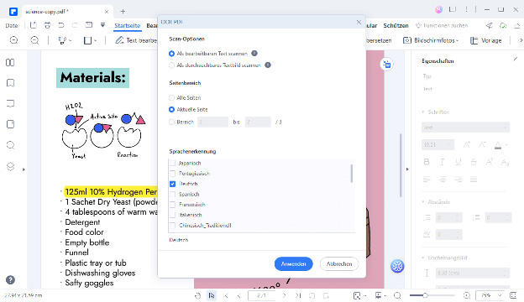Uncheck the Deutsch language checkbox
The height and width of the screenshot is (302, 524).
pyautogui.click(x=172, y=184)
